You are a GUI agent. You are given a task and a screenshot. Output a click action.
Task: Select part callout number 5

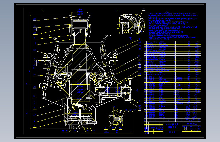35,43
